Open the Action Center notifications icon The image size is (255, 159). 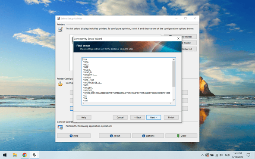coord(249,155)
